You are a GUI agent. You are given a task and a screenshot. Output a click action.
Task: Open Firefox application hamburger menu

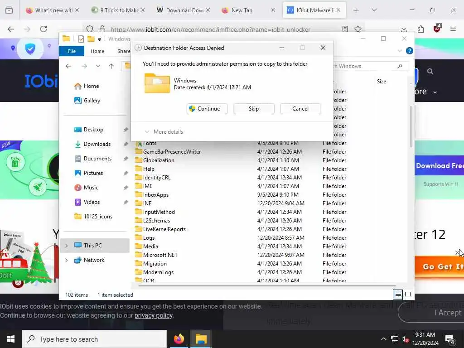(x=453, y=29)
